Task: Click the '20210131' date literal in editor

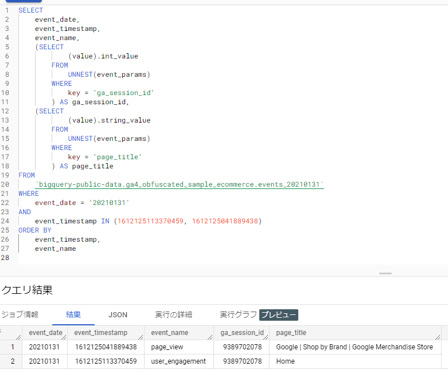Action: 109,203
